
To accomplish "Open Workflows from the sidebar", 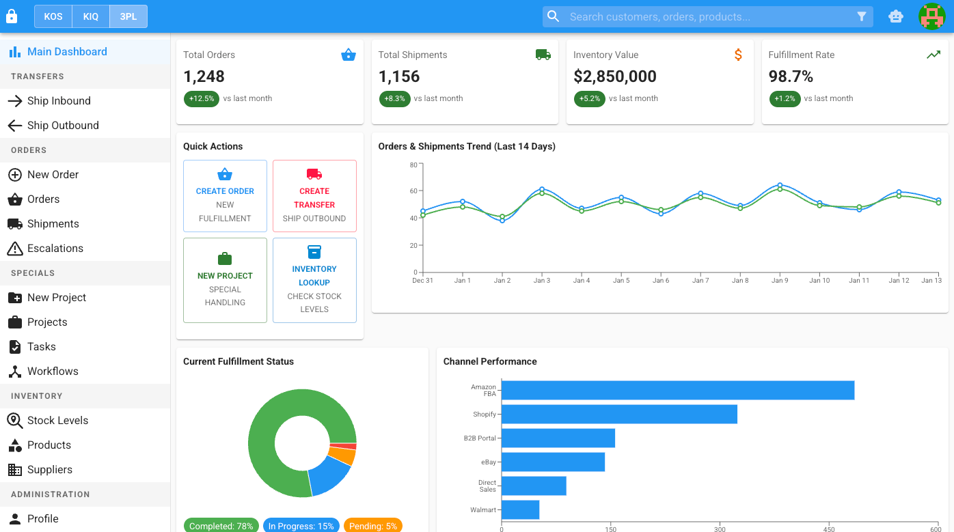I will (x=85, y=372).
